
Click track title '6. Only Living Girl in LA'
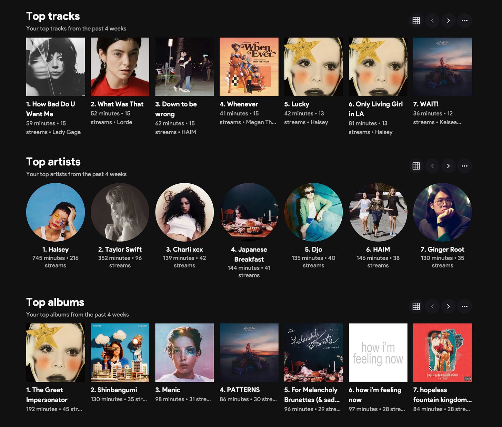tap(376, 109)
